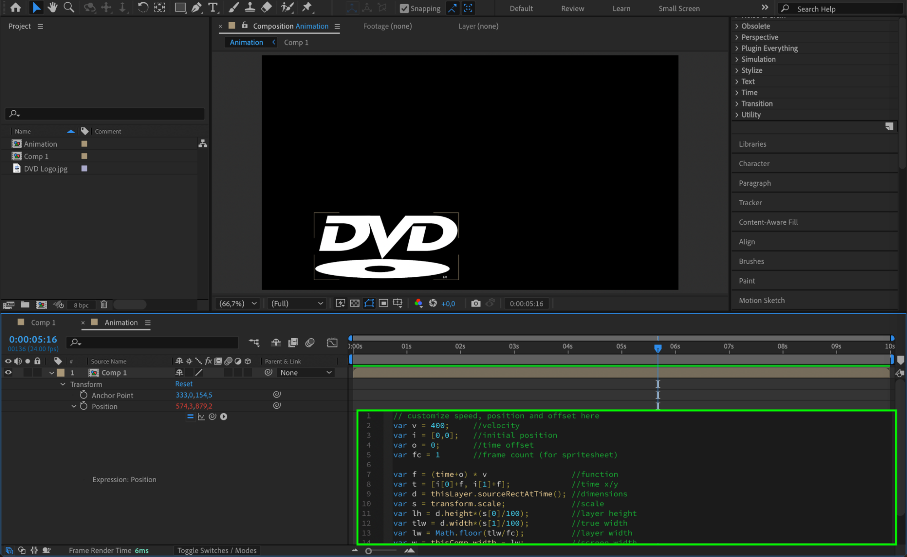Open the Graph Editor expression graph icon
This screenshot has height=557, width=907.
pos(201,417)
